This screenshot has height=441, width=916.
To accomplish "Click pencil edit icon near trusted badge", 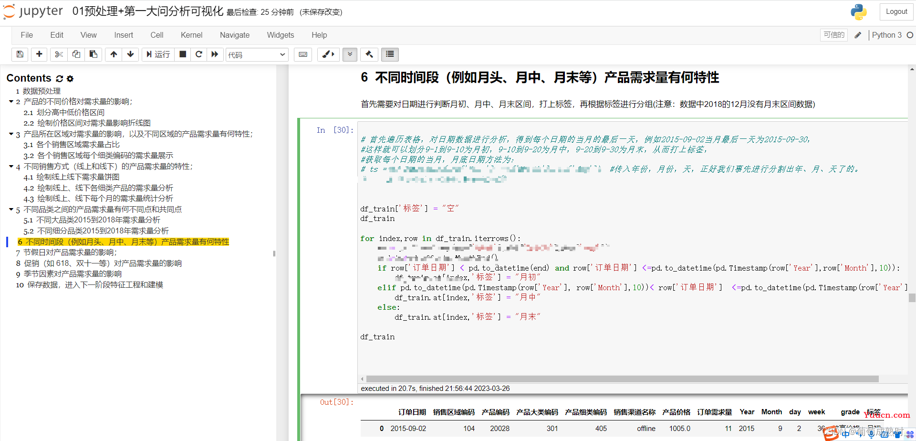I will coord(858,35).
